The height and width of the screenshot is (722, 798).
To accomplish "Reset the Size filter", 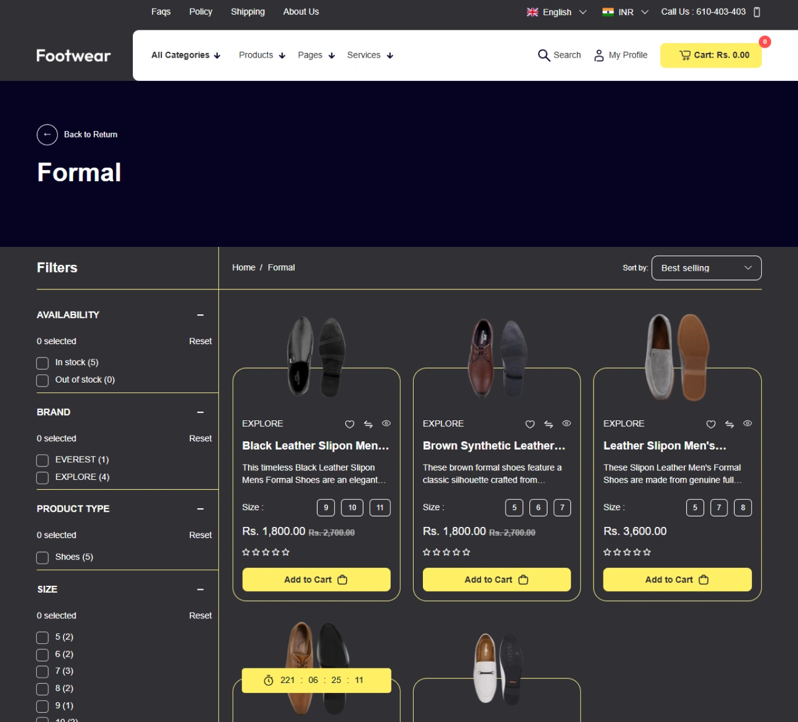I will (200, 615).
